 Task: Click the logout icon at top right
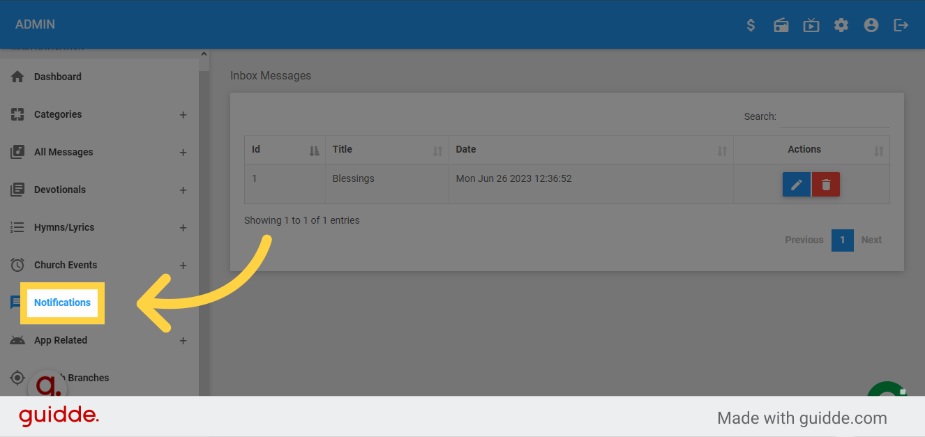click(x=901, y=24)
